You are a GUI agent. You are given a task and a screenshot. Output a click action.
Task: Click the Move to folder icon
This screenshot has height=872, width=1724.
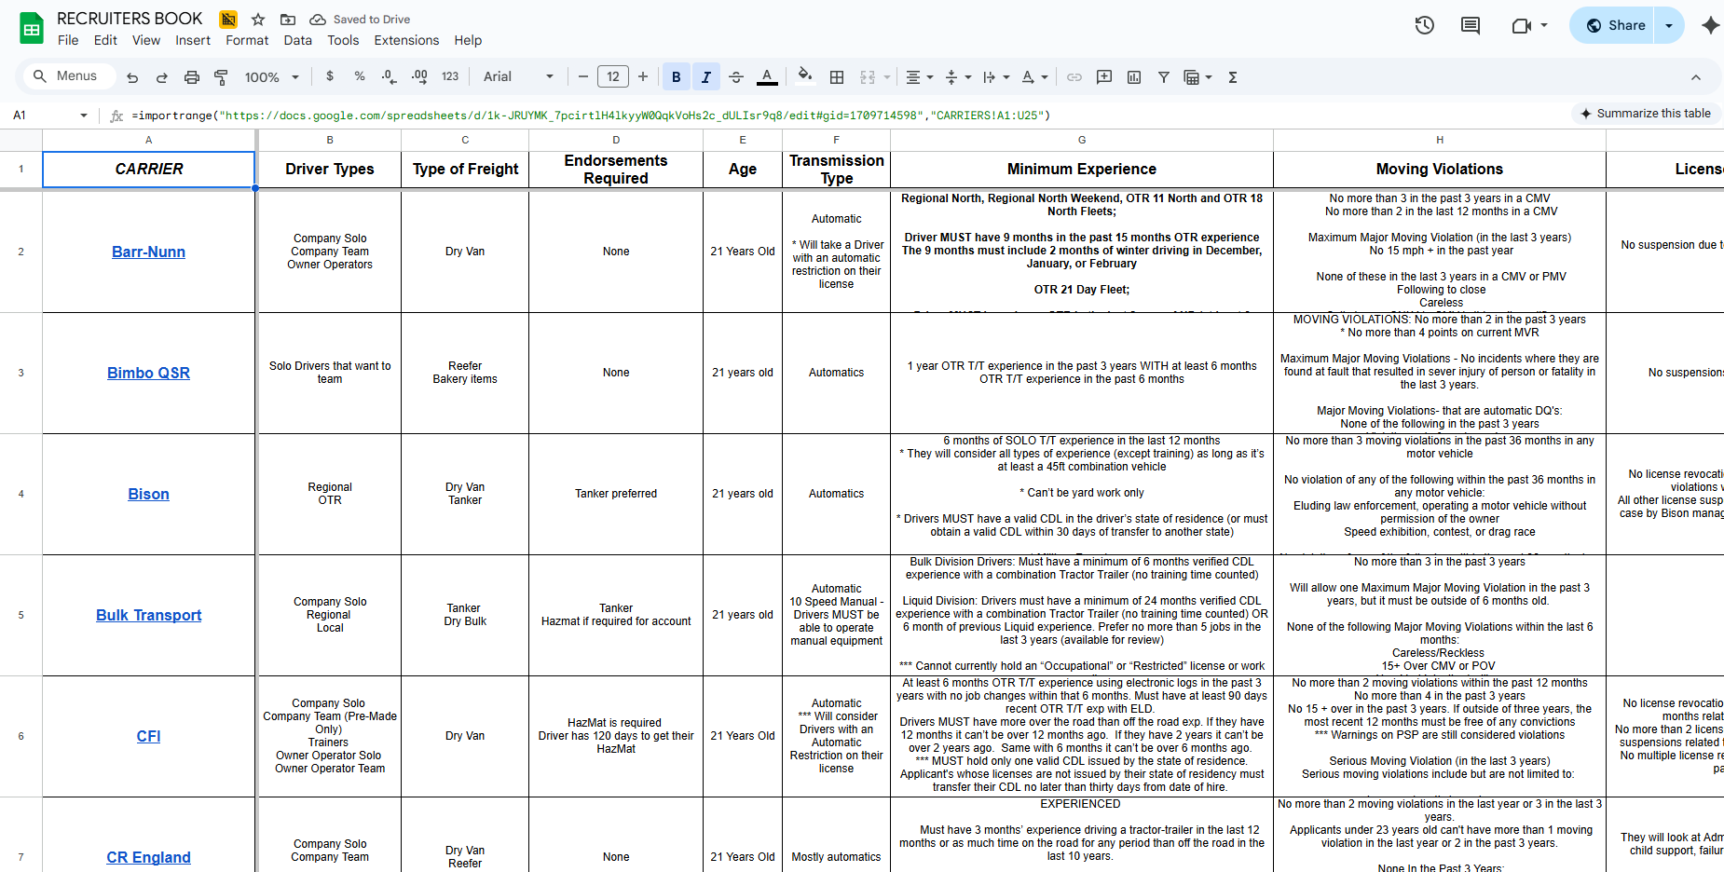pyautogui.click(x=288, y=19)
